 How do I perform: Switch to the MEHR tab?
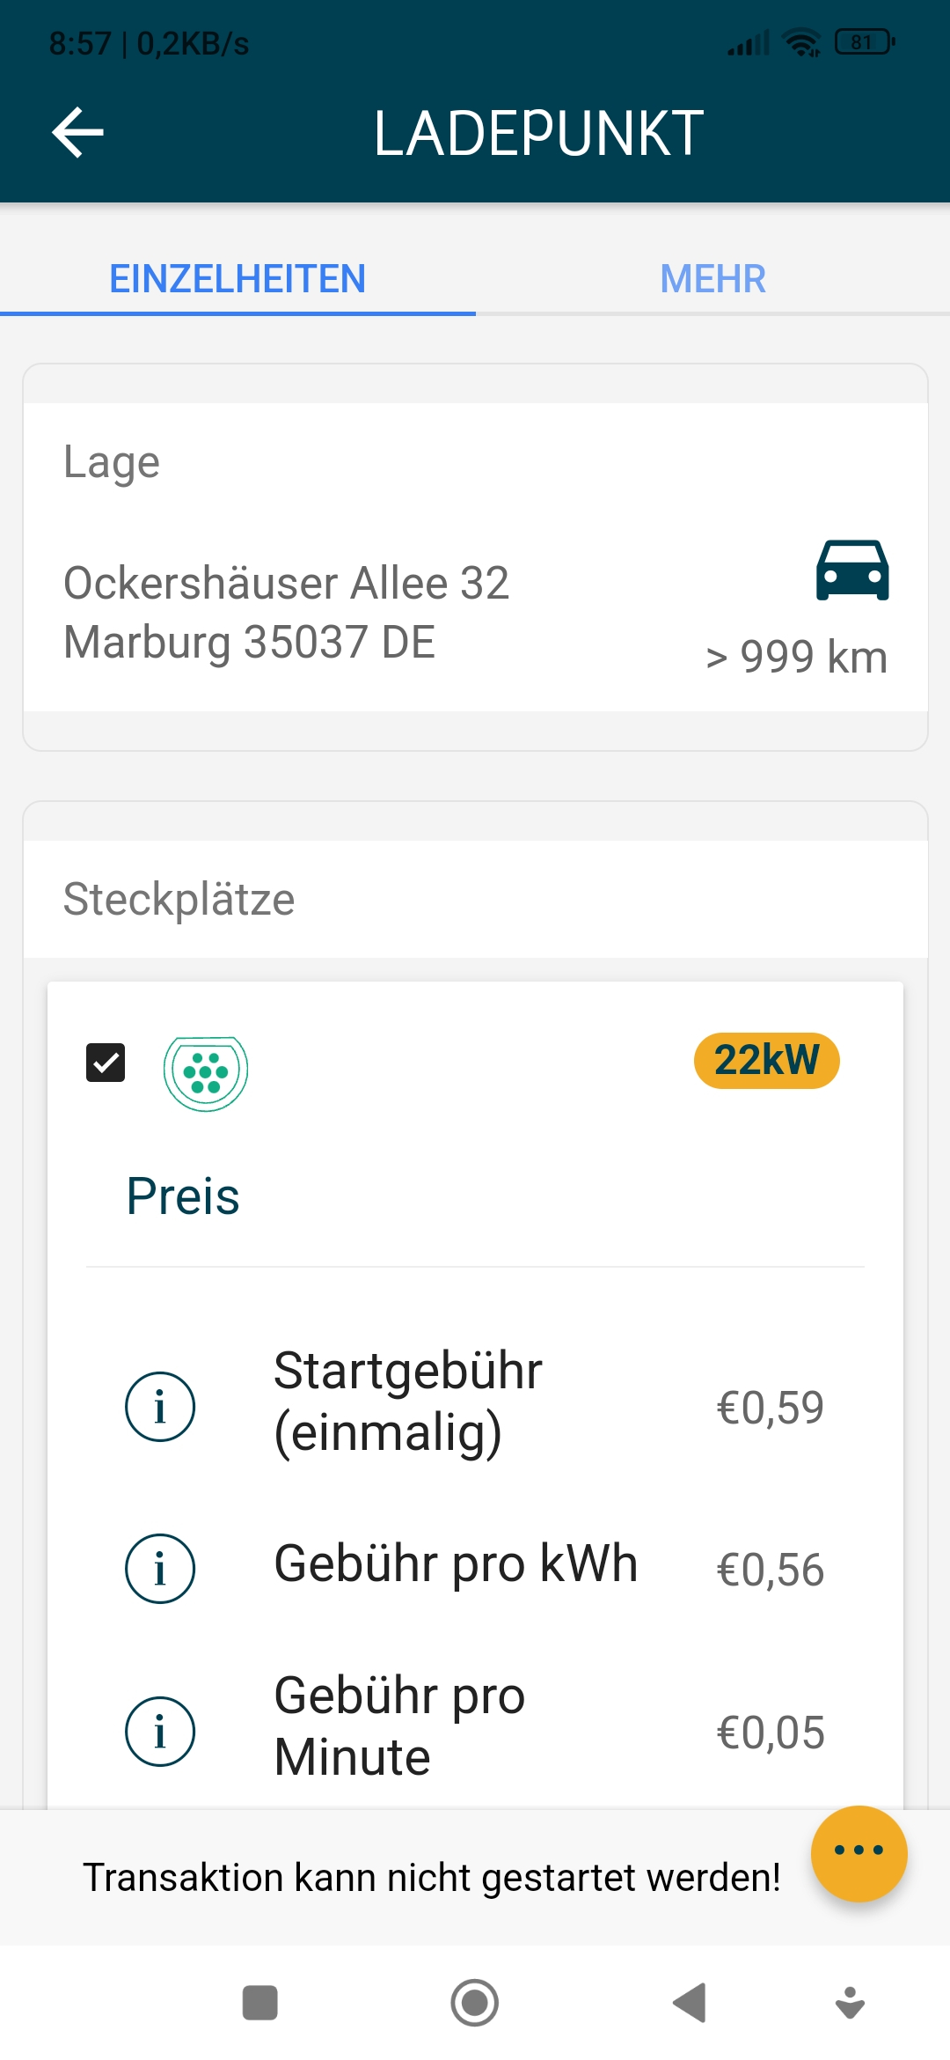tap(712, 279)
